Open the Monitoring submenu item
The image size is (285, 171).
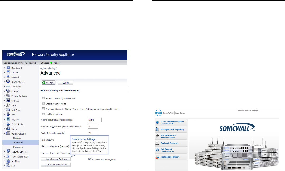pos(18,147)
